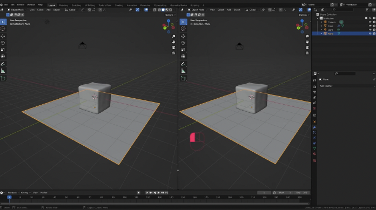Disable Cube in renders via camera icon
Image resolution: width=376 pixels, height=210 pixels.
click(x=374, y=26)
